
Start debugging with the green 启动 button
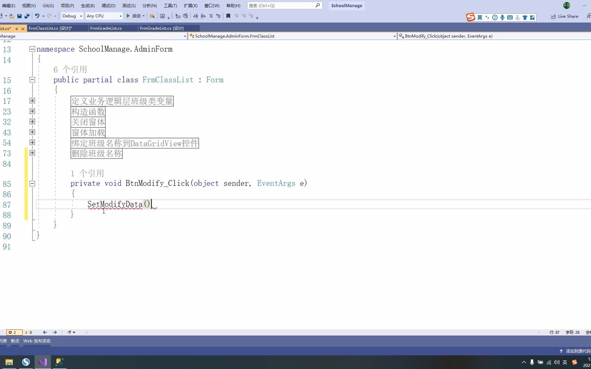pyautogui.click(x=135, y=16)
